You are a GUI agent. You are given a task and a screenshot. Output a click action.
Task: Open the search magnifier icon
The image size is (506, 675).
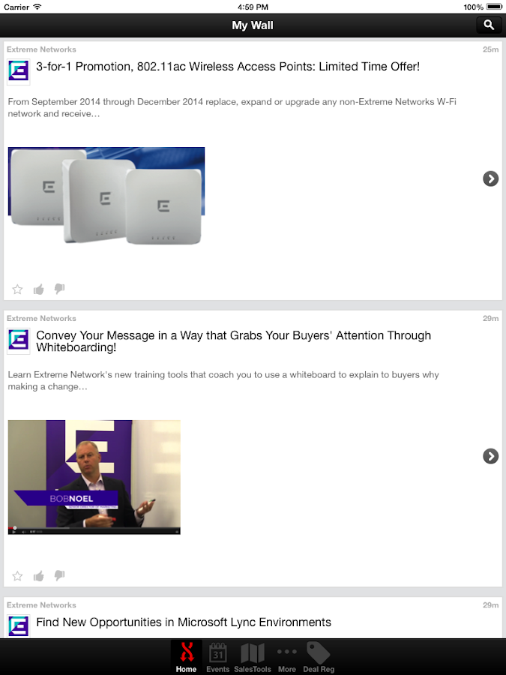point(489,25)
